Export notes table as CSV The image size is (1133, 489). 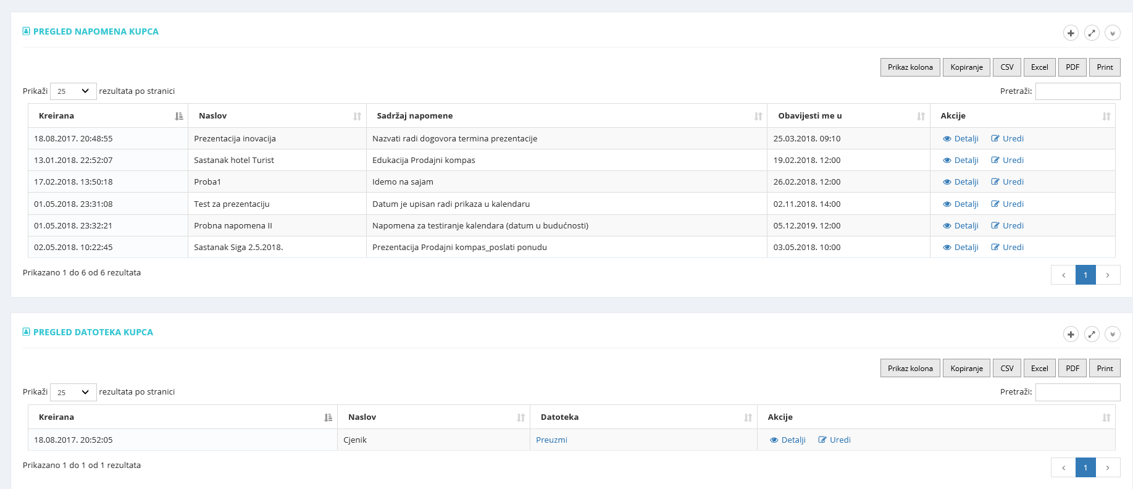point(1007,67)
